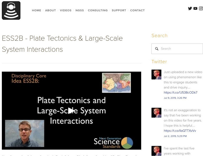Follow the t.co/IlaQTTXvVv tweet link
Image resolution: width=203 pixels, height=156 pixels.
pos(180,131)
